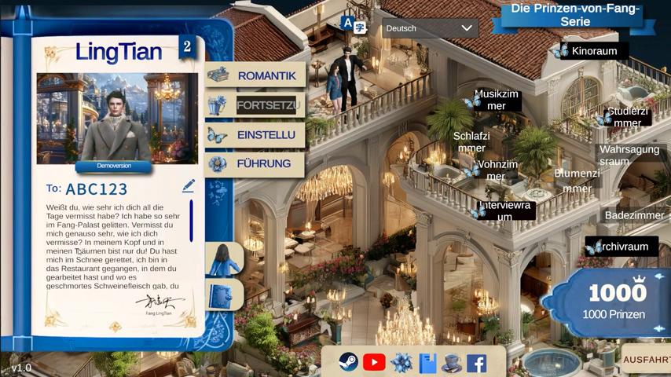671x377 pixels.
Task: Open the Facebook page icon
Action: click(x=476, y=363)
